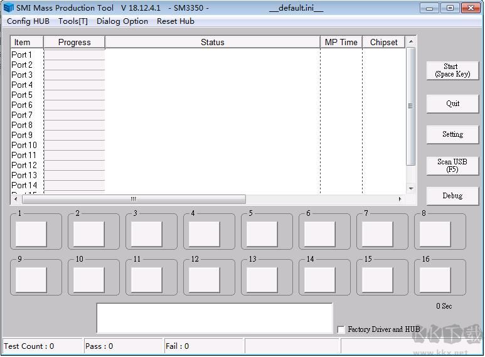This screenshot has height=357, width=485.
Task: Click the Scan USB (F5) button
Action: 452,166
